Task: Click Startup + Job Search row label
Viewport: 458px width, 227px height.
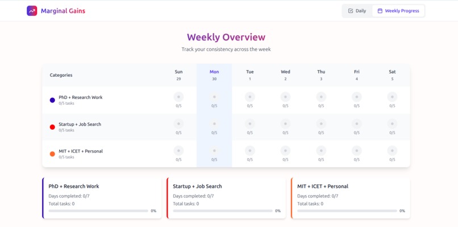Action: 80,125
